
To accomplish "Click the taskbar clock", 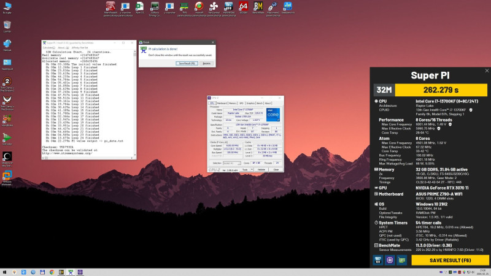I will pyautogui.click(x=482, y=272).
